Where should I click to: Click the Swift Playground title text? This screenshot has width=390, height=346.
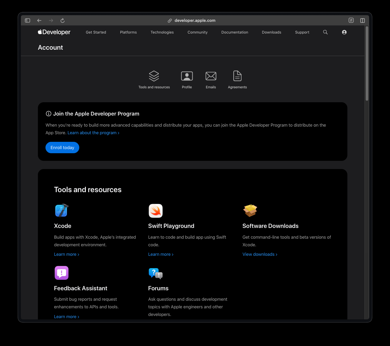tap(171, 226)
